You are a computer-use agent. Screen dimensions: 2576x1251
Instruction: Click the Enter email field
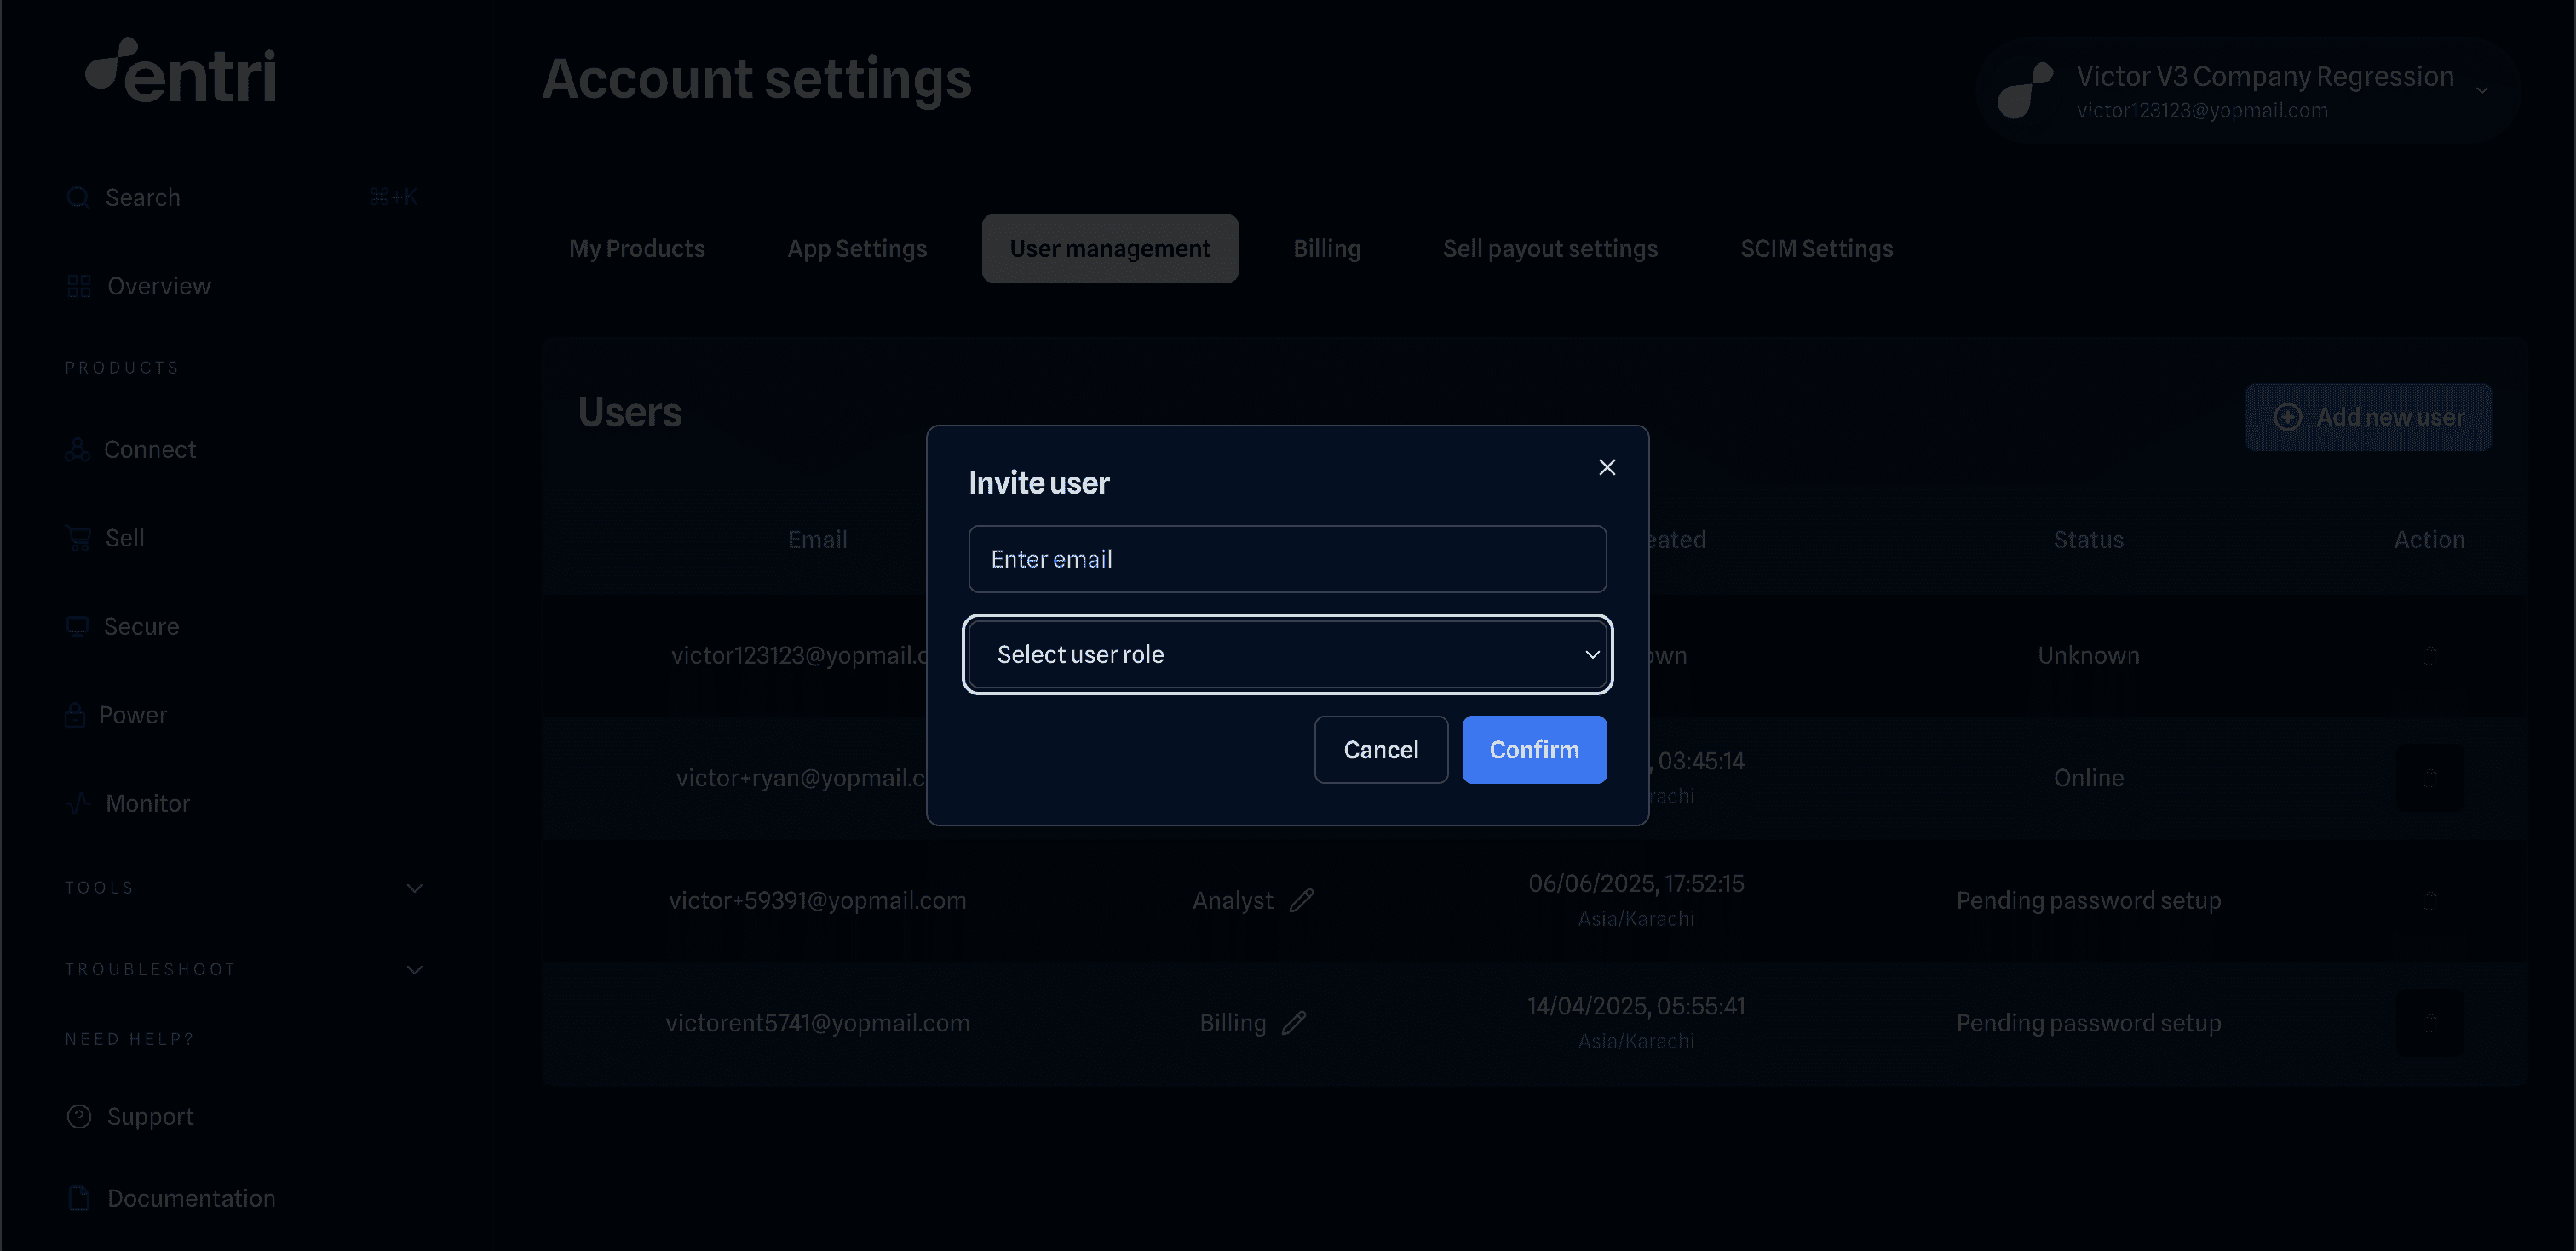pyautogui.click(x=1287, y=560)
